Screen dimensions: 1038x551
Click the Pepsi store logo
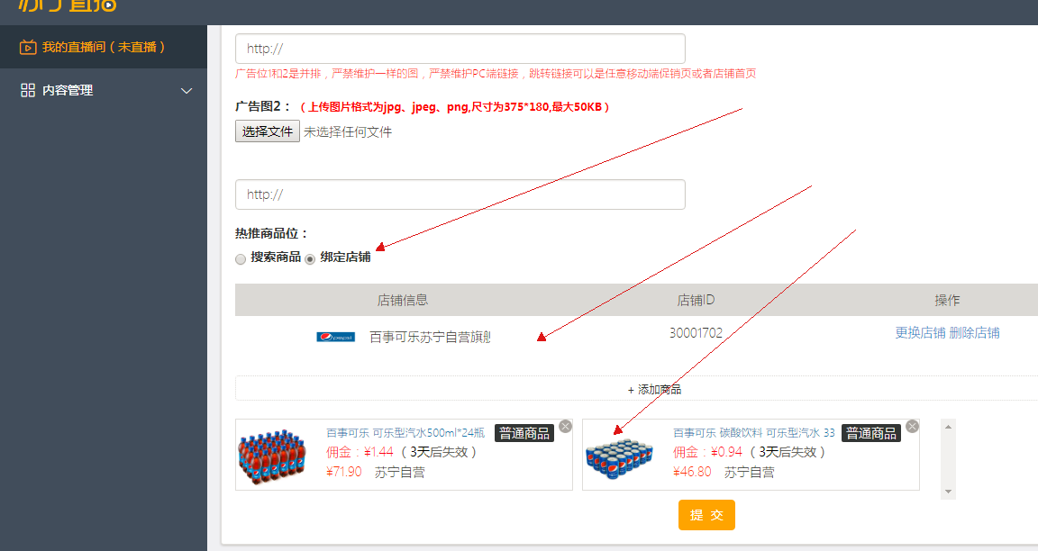point(335,338)
